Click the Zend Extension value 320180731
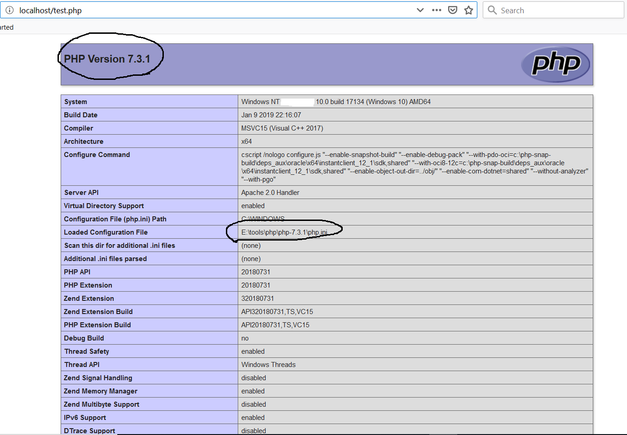The image size is (627, 435). tap(257, 299)
